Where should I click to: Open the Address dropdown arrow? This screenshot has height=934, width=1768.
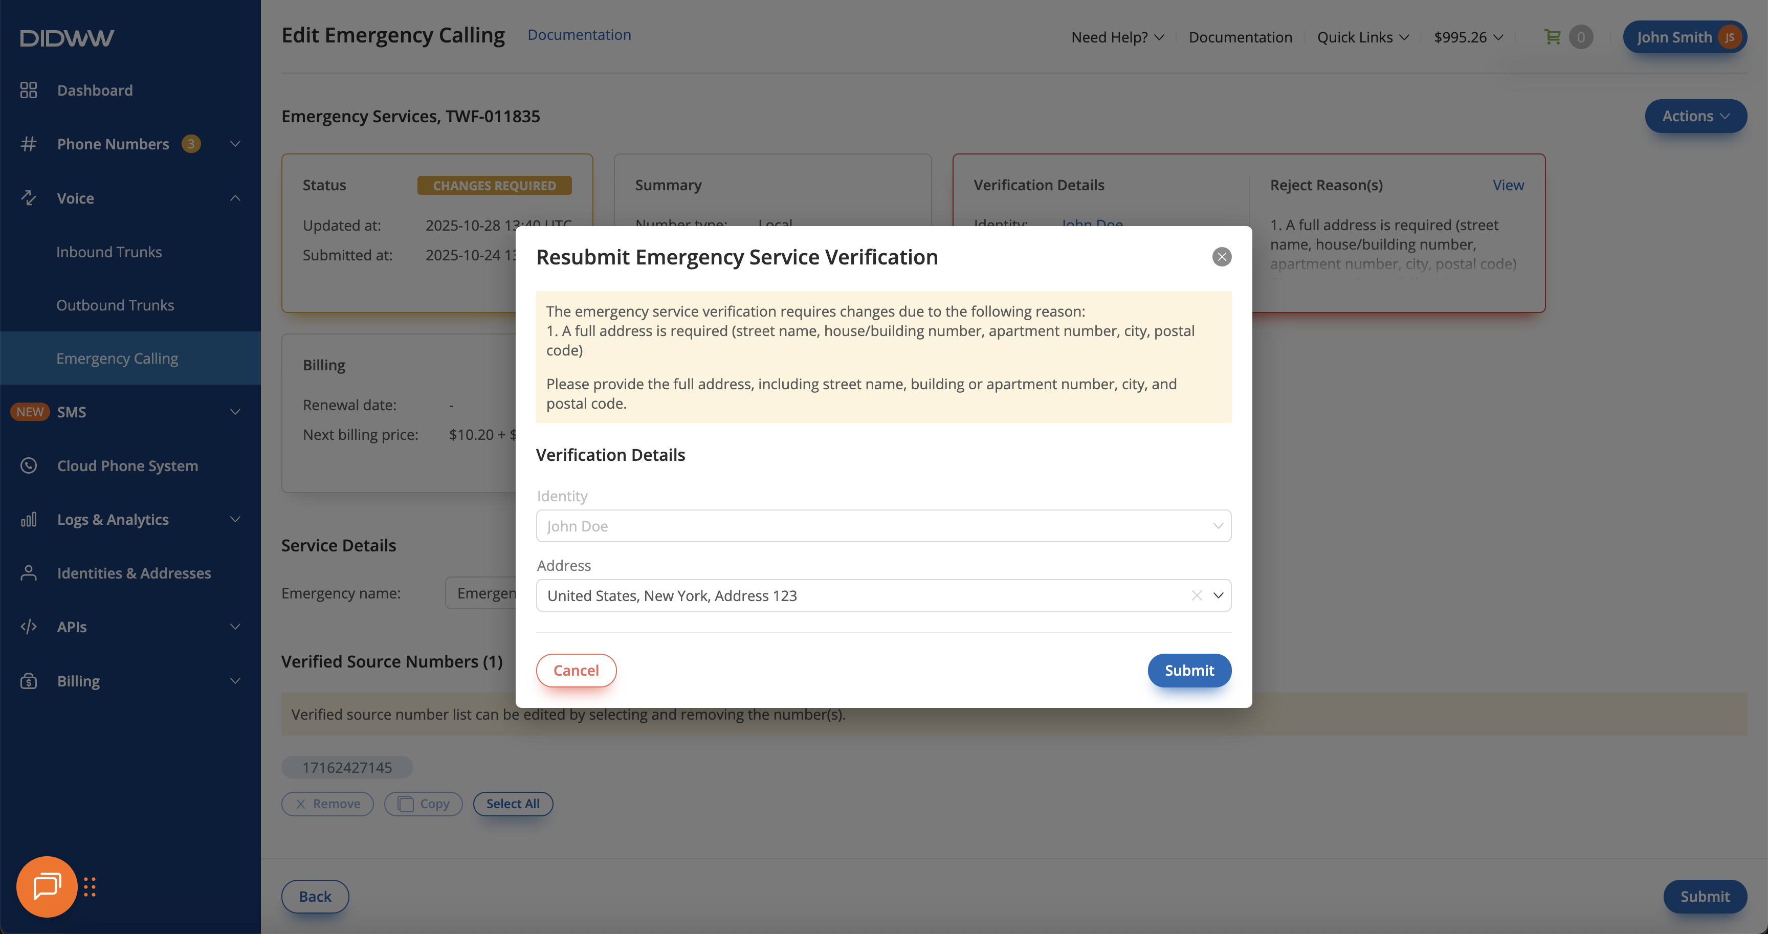[x=1218, y=595]
